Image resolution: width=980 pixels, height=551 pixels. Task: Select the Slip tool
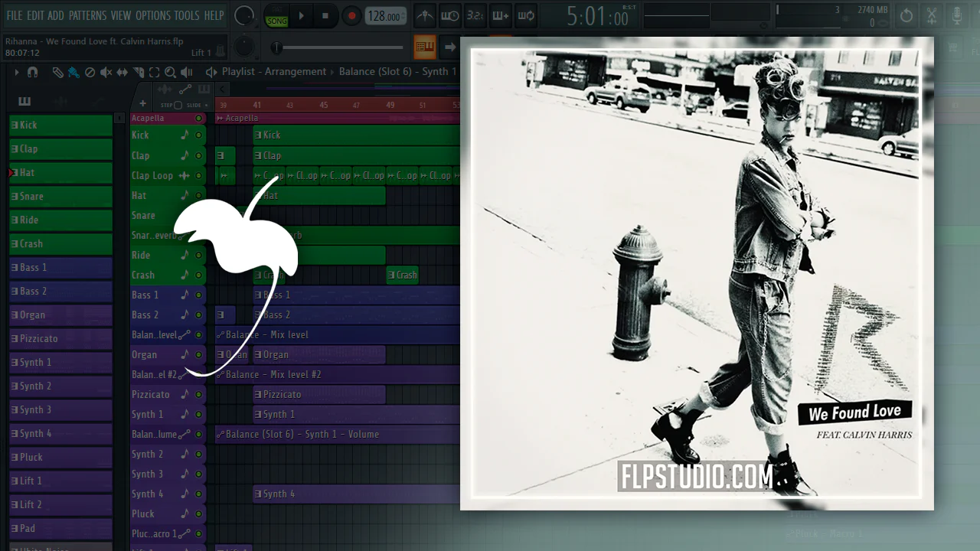pos(122,72)
